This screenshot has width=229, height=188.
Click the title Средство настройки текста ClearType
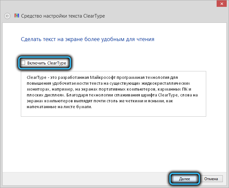click(x=63, y=16)
